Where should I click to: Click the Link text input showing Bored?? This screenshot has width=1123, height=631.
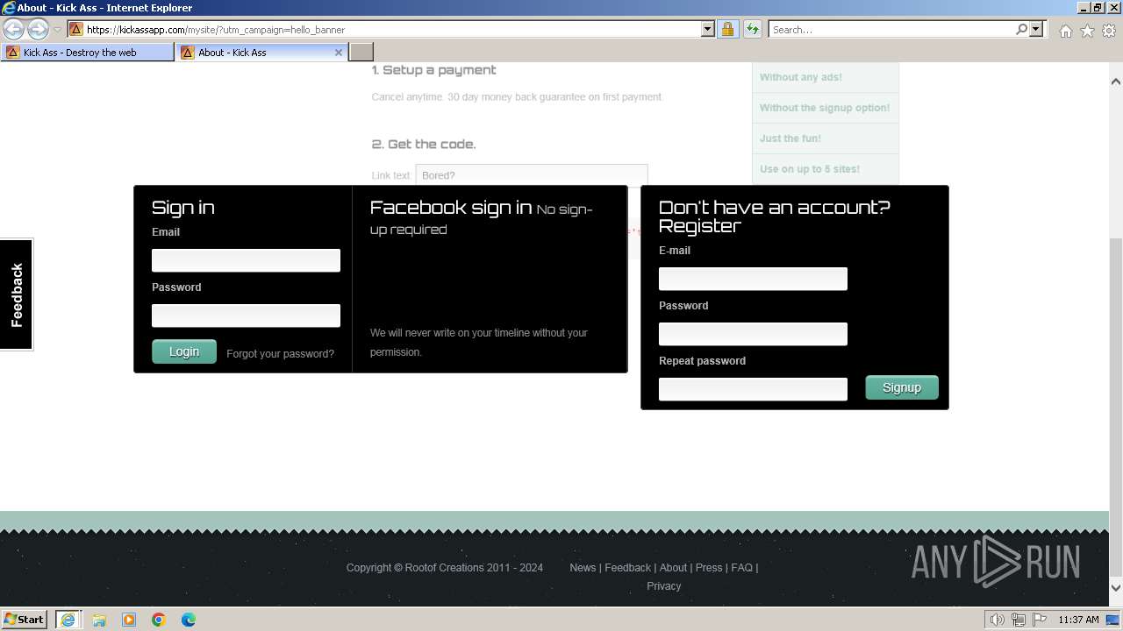coord(532,175)
